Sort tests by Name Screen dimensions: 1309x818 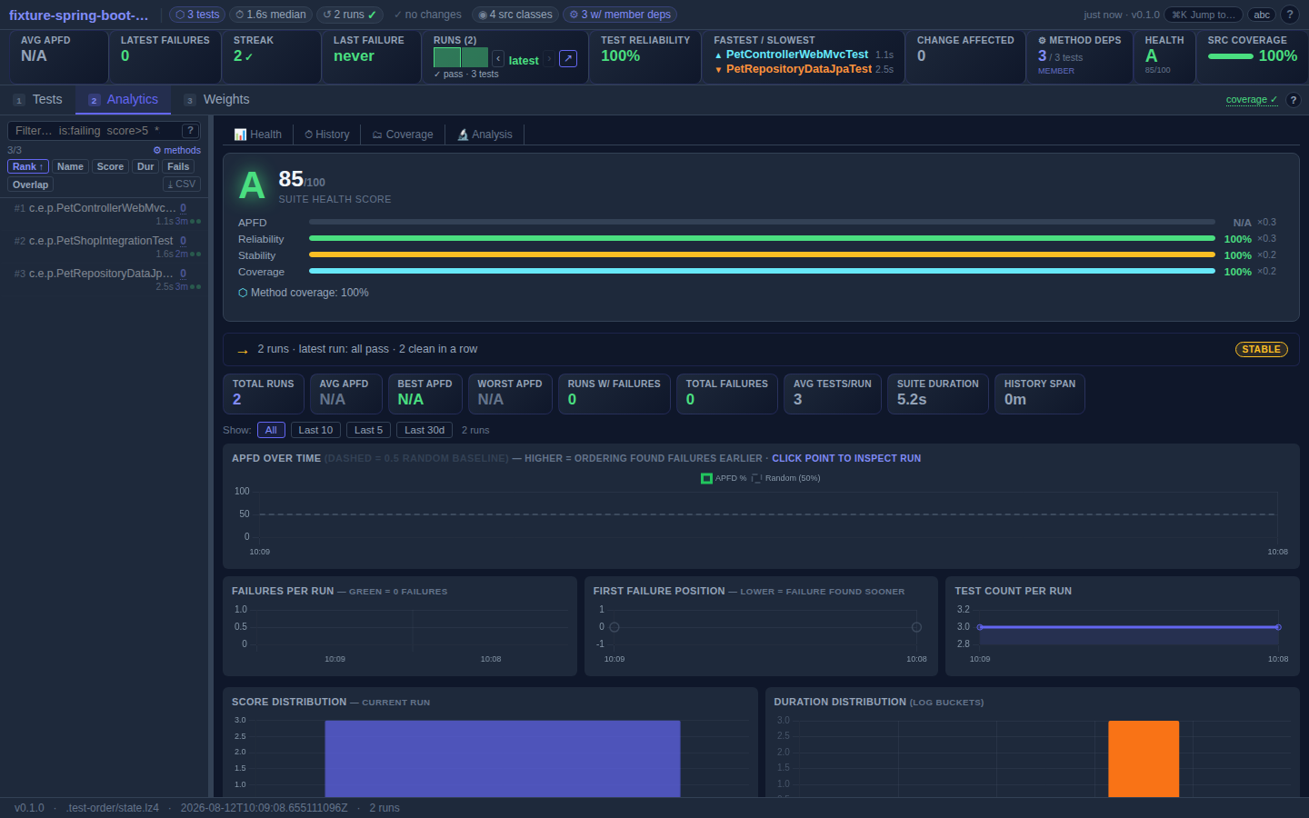pyautogui.click(x=70, y=166)
